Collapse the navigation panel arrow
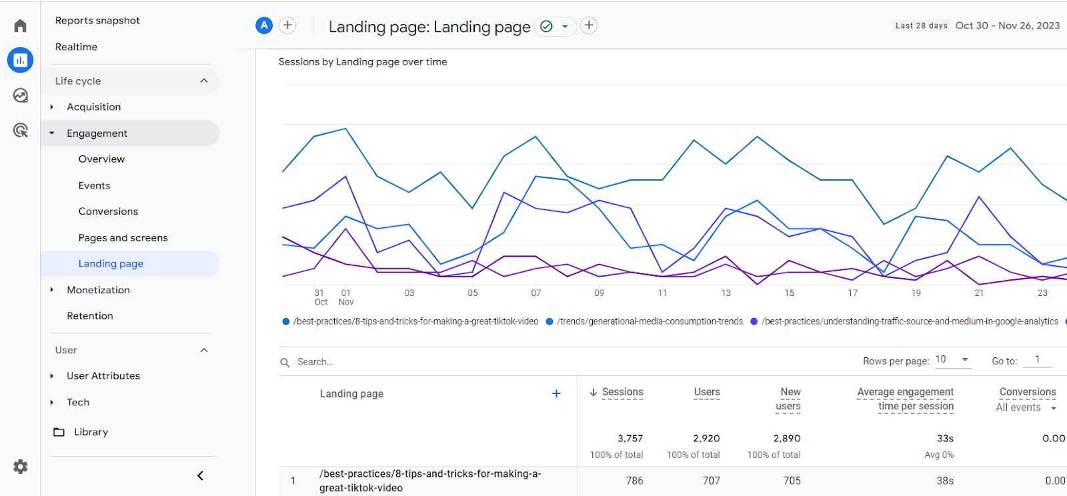1067x496 pixels. coord(200,475)
